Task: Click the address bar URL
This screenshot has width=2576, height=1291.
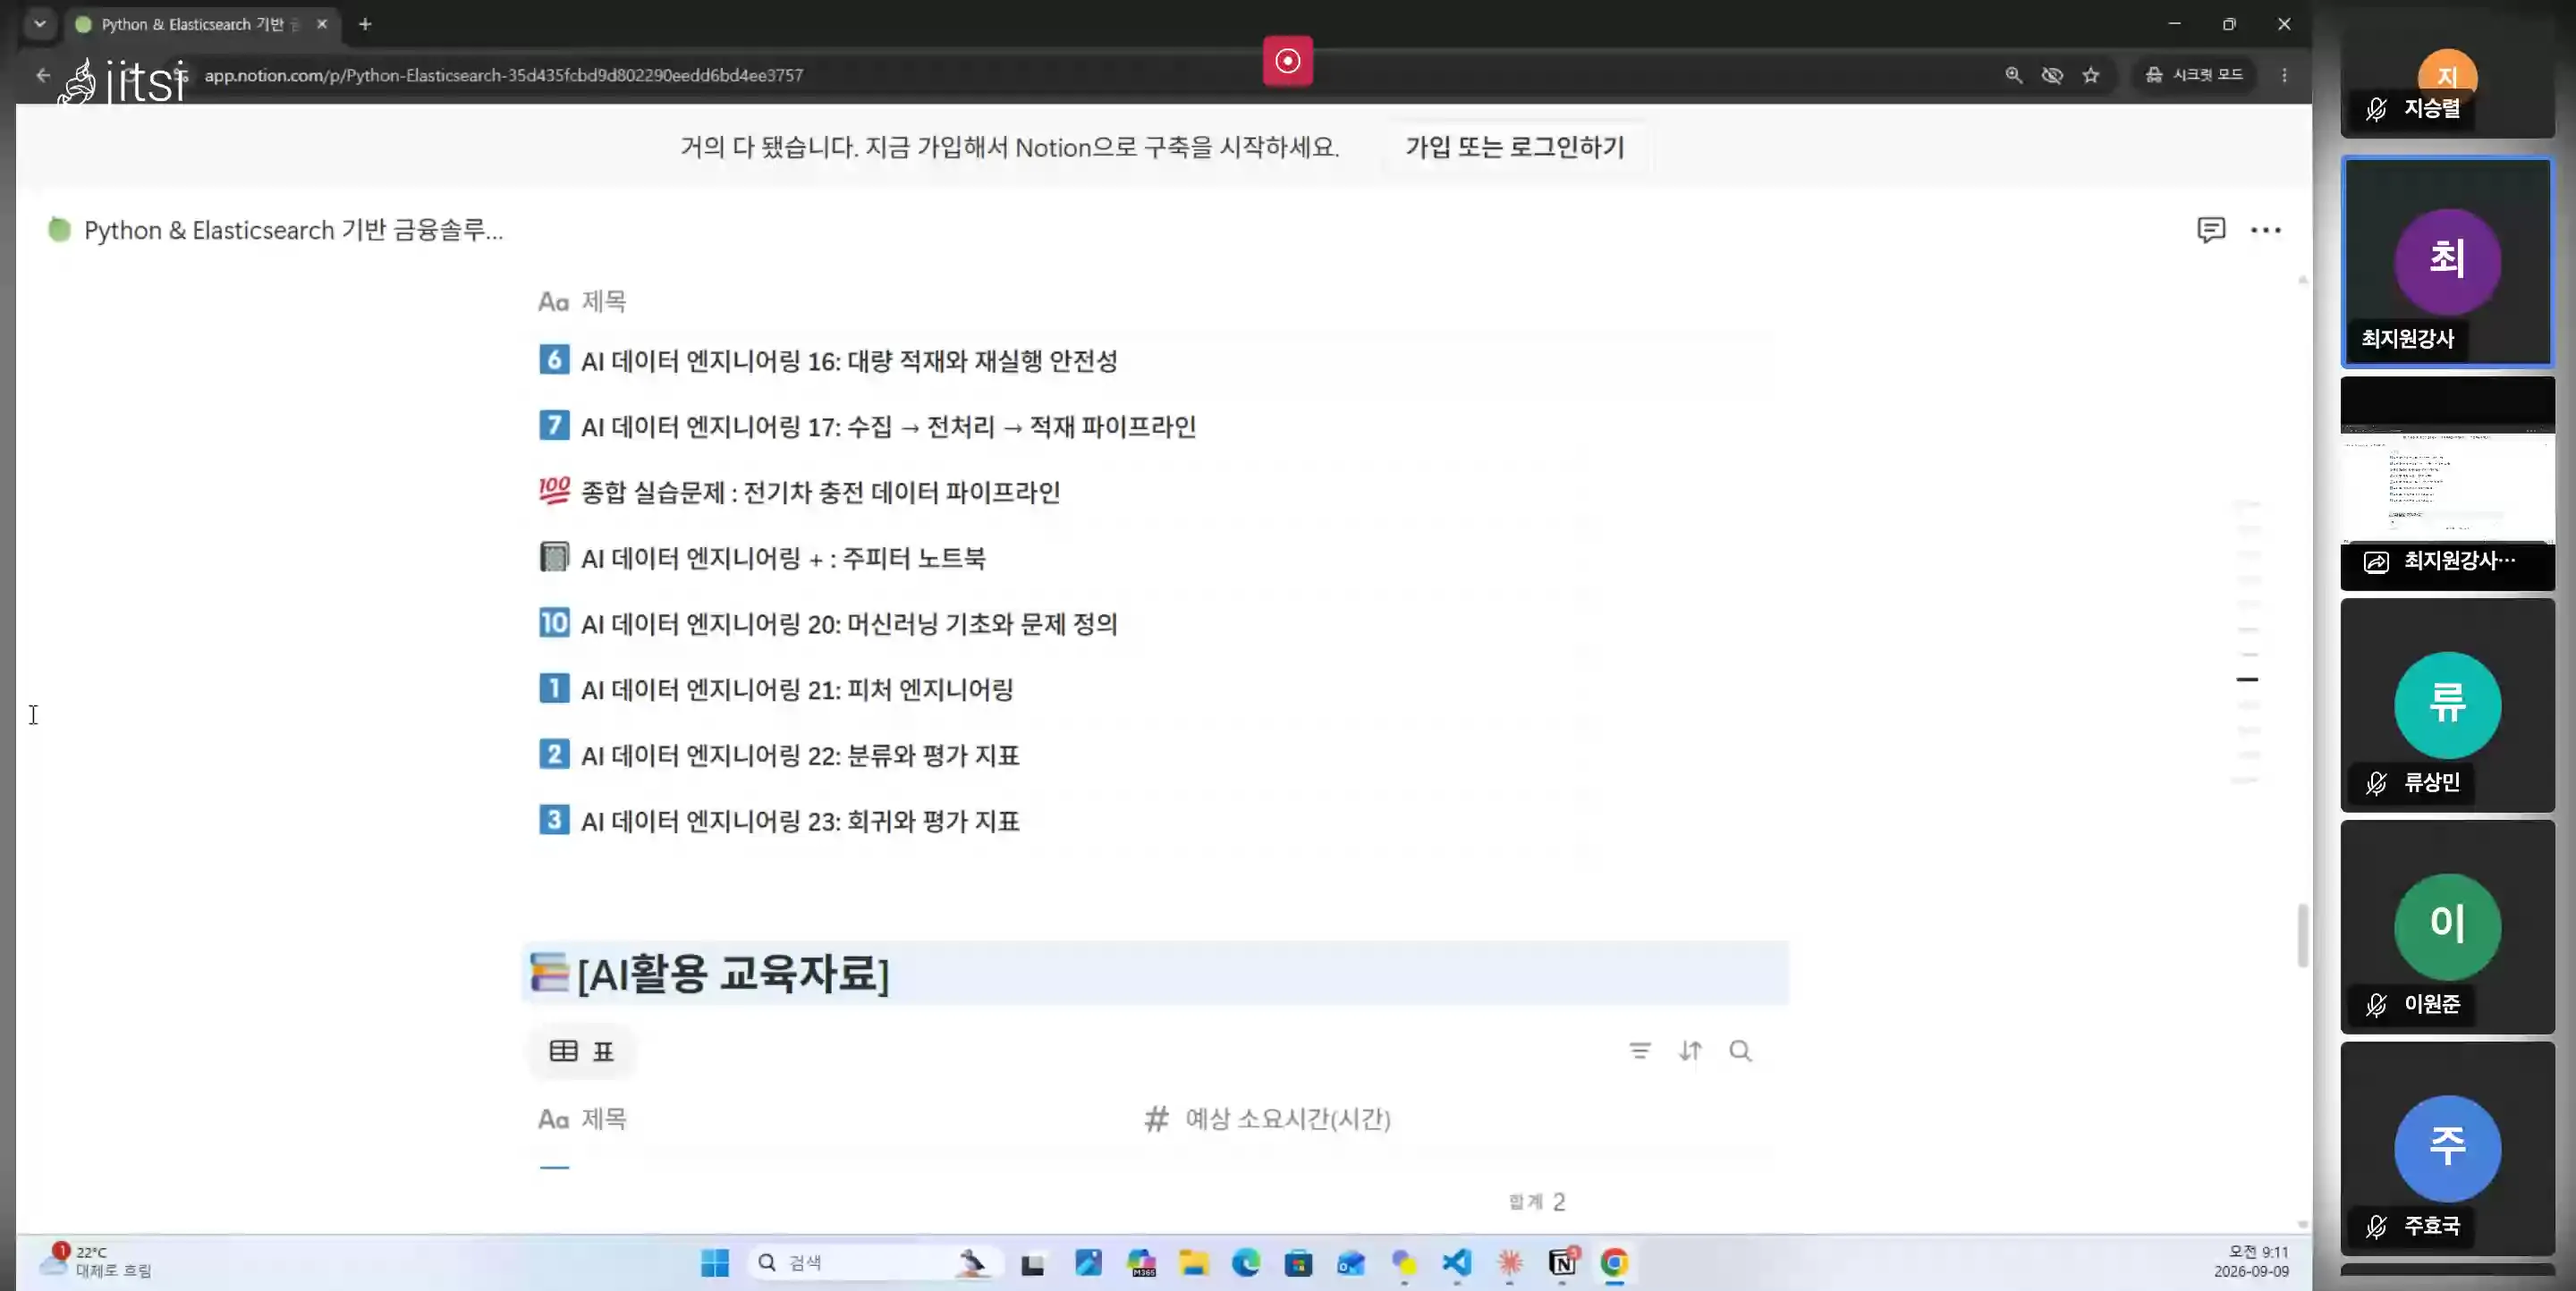Action: click(503, 75)
